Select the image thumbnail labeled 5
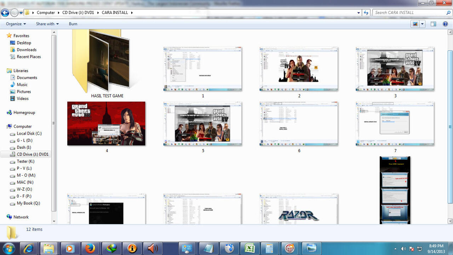The height and width of the screenshot is (255, 453). pyautogui.click(x=203, y=124)
